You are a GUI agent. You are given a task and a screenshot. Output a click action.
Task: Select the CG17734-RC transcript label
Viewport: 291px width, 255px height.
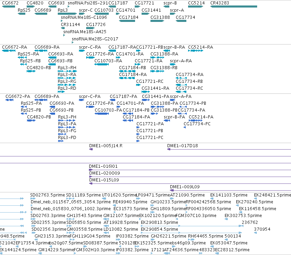pyautogui.click(x=189, y=88)
